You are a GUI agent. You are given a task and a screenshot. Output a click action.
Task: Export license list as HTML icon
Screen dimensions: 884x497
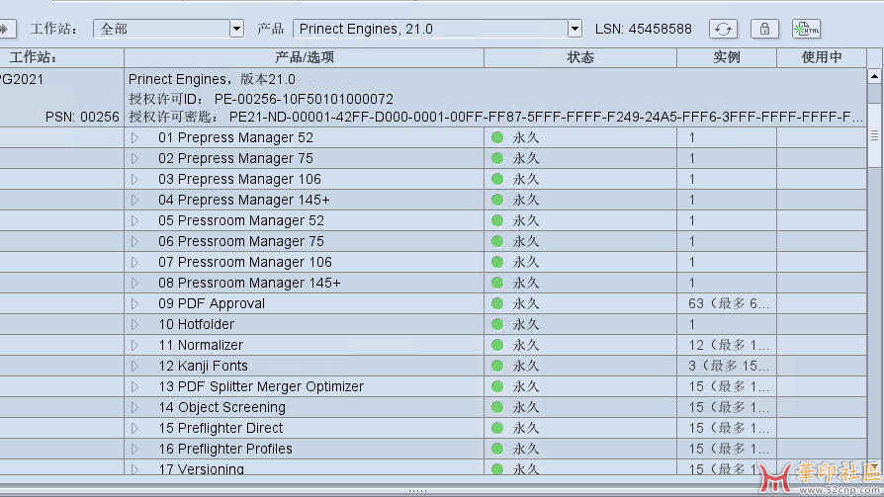pos(806,29)
